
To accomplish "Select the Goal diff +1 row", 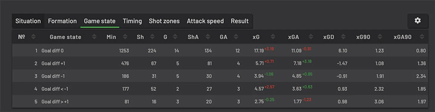I will (x=220, y=63).
